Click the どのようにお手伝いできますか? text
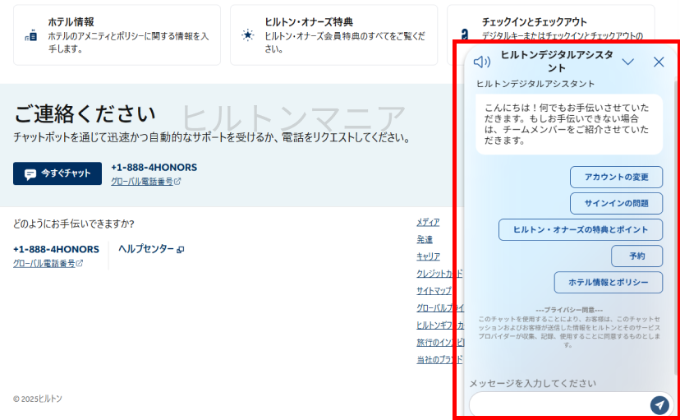The height and width of the screenshot is (420, 680). [x=74, y=224]
